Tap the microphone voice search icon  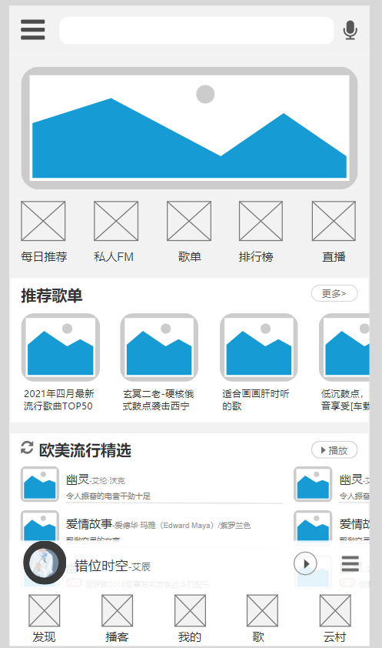(350, 30)
